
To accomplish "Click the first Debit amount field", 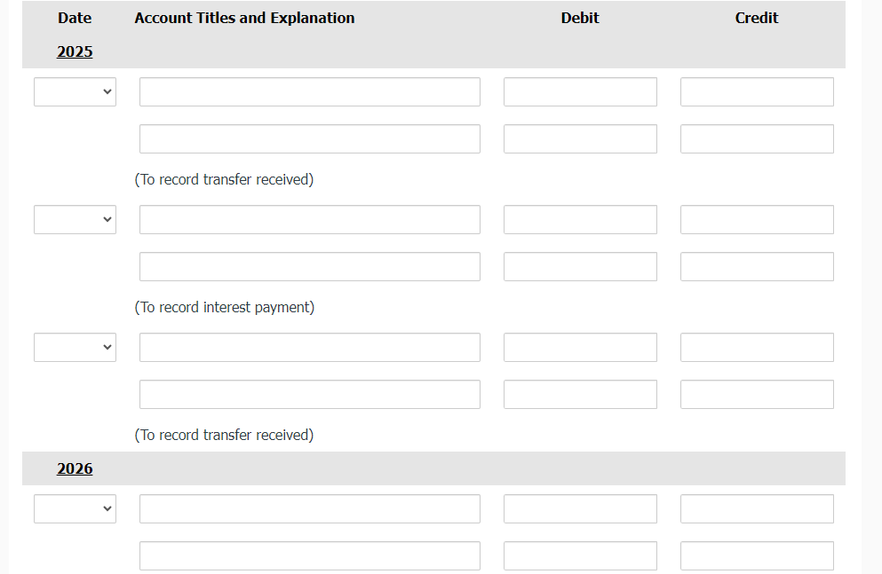I will click(579, 91).
